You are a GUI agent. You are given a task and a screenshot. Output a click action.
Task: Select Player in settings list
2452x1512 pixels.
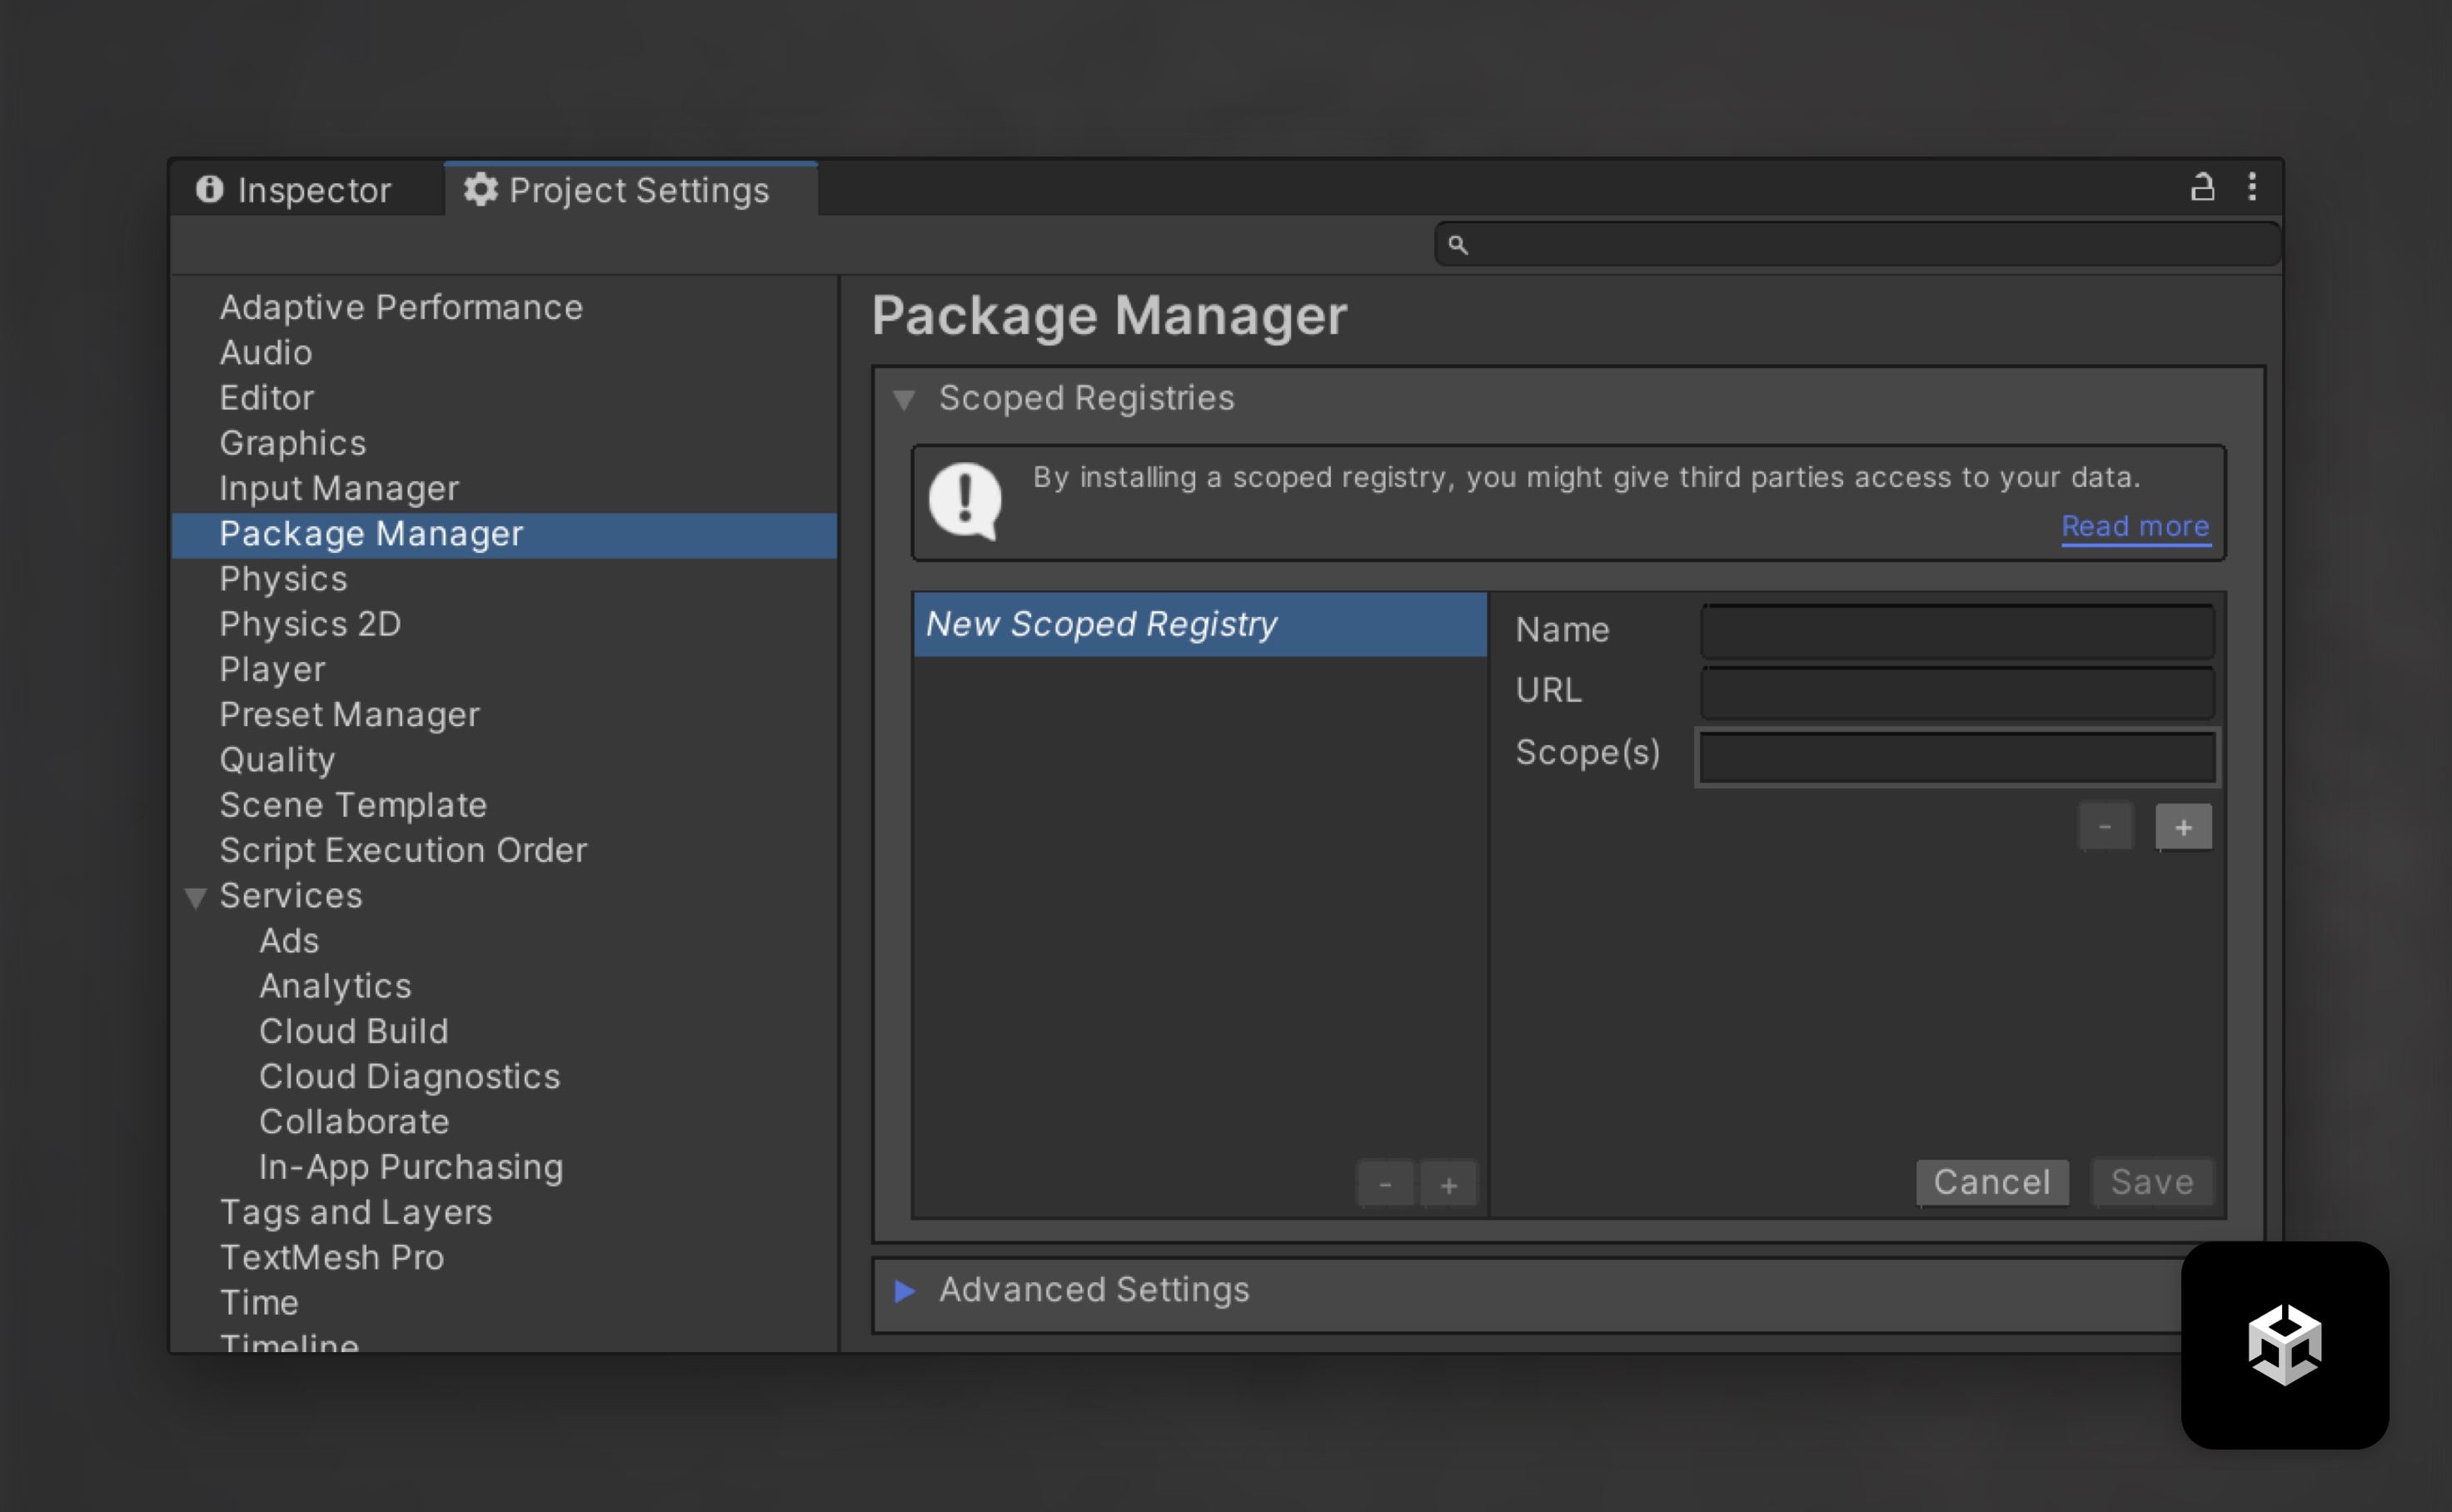pyautogui.click(x=272, y=669)
